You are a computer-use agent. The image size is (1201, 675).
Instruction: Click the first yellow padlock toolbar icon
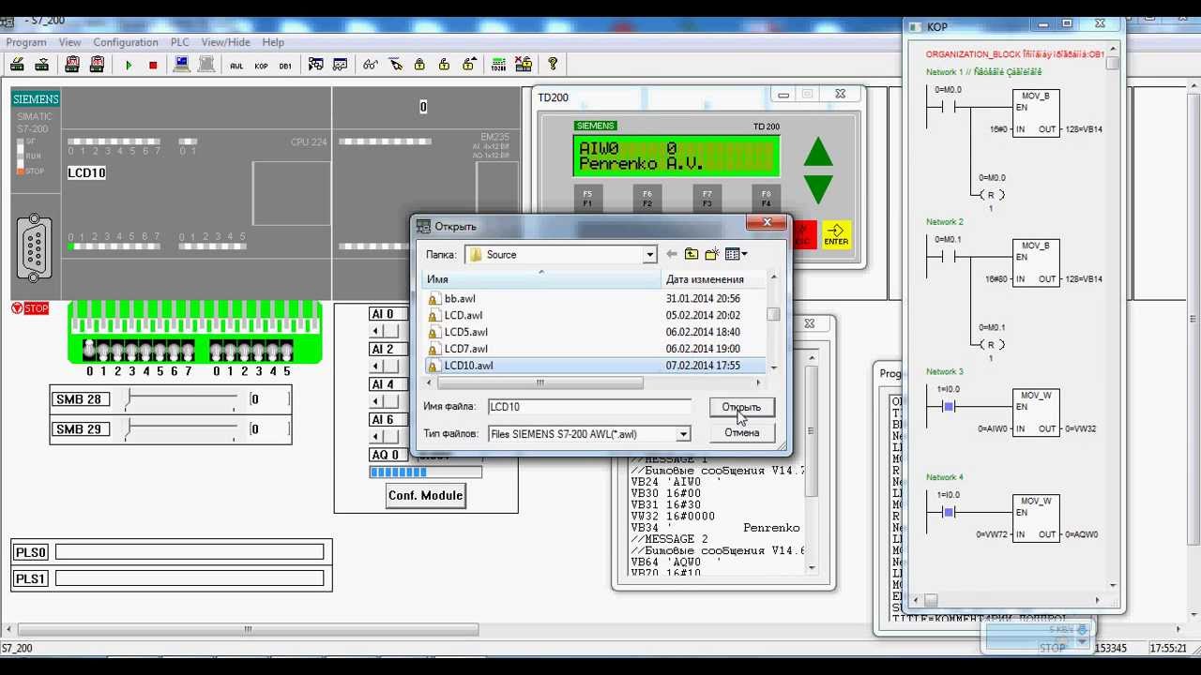(419, 65)
